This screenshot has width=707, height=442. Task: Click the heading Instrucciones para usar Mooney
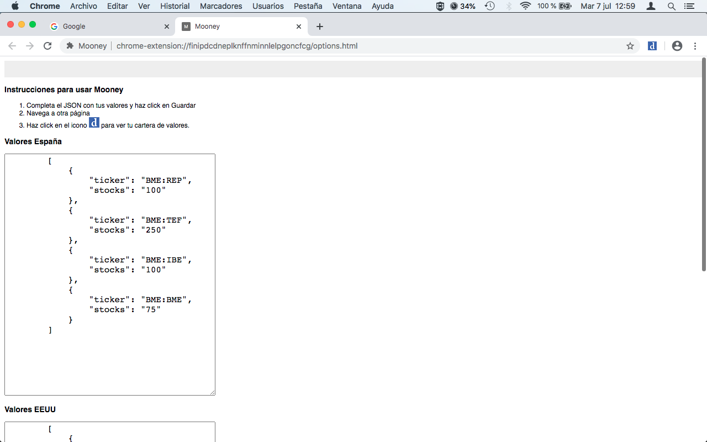coord(64,90)
